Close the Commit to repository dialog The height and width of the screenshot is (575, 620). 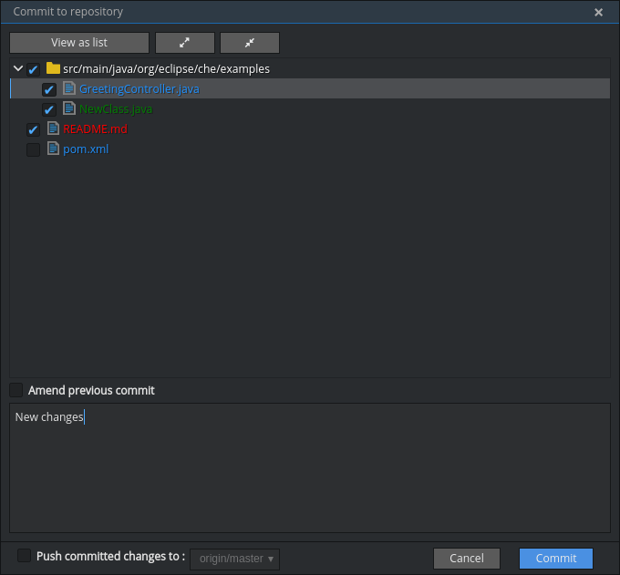[x=598, y=12]
